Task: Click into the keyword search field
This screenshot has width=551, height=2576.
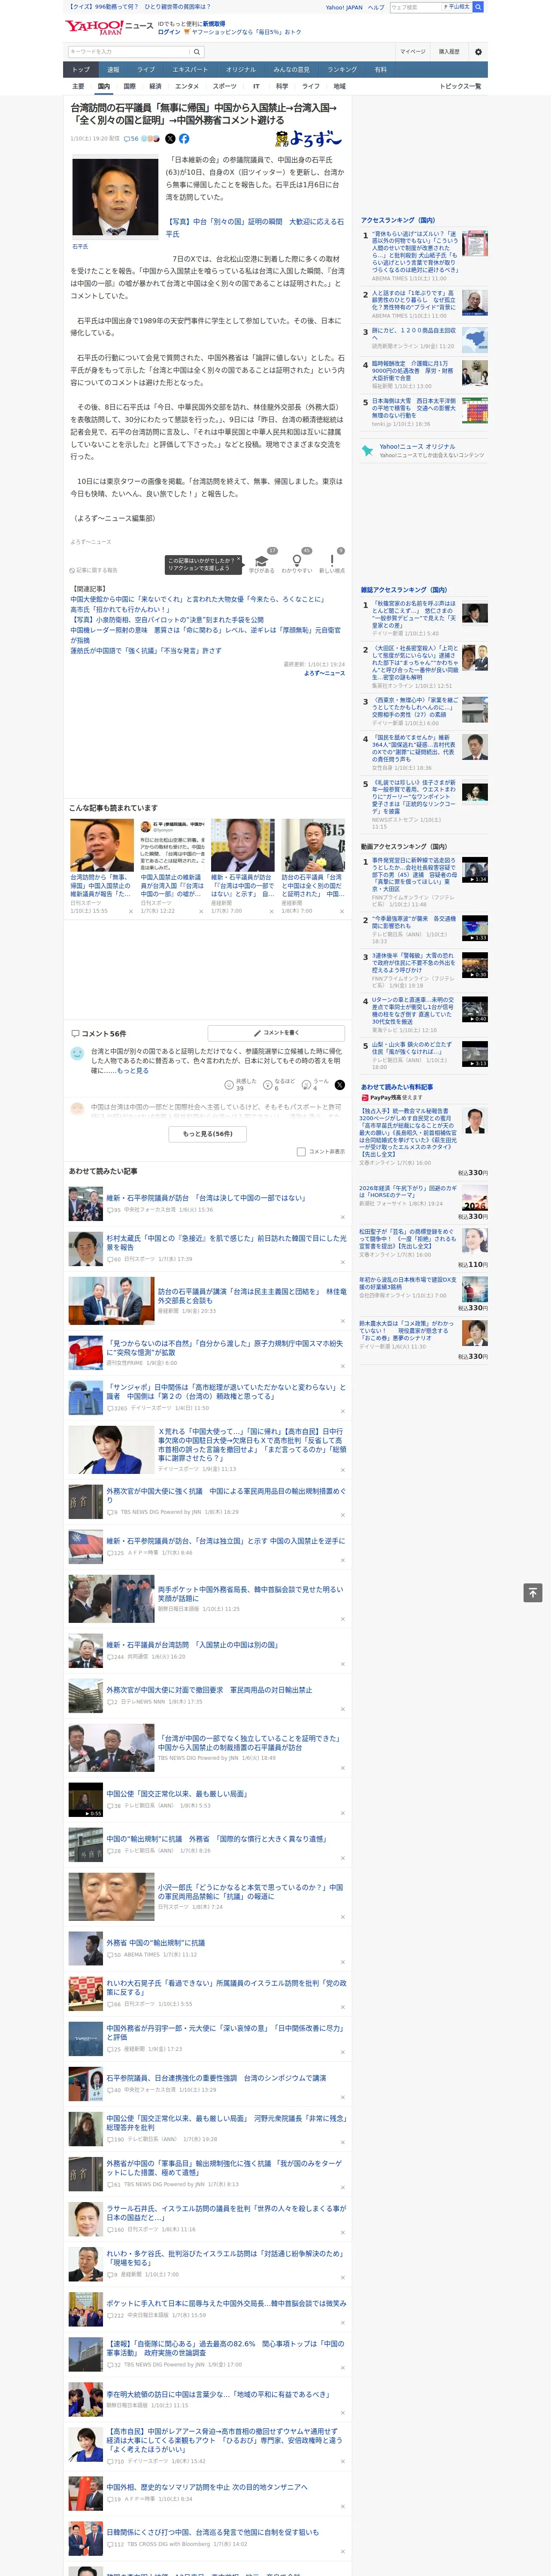Action: pos(129,52)
